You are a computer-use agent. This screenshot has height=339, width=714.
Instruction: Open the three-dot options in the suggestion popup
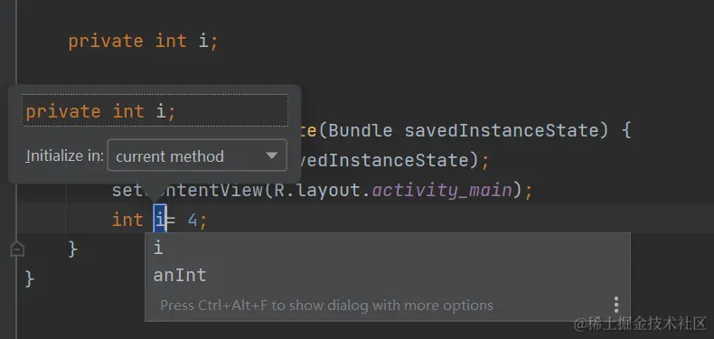pos(615,305)
